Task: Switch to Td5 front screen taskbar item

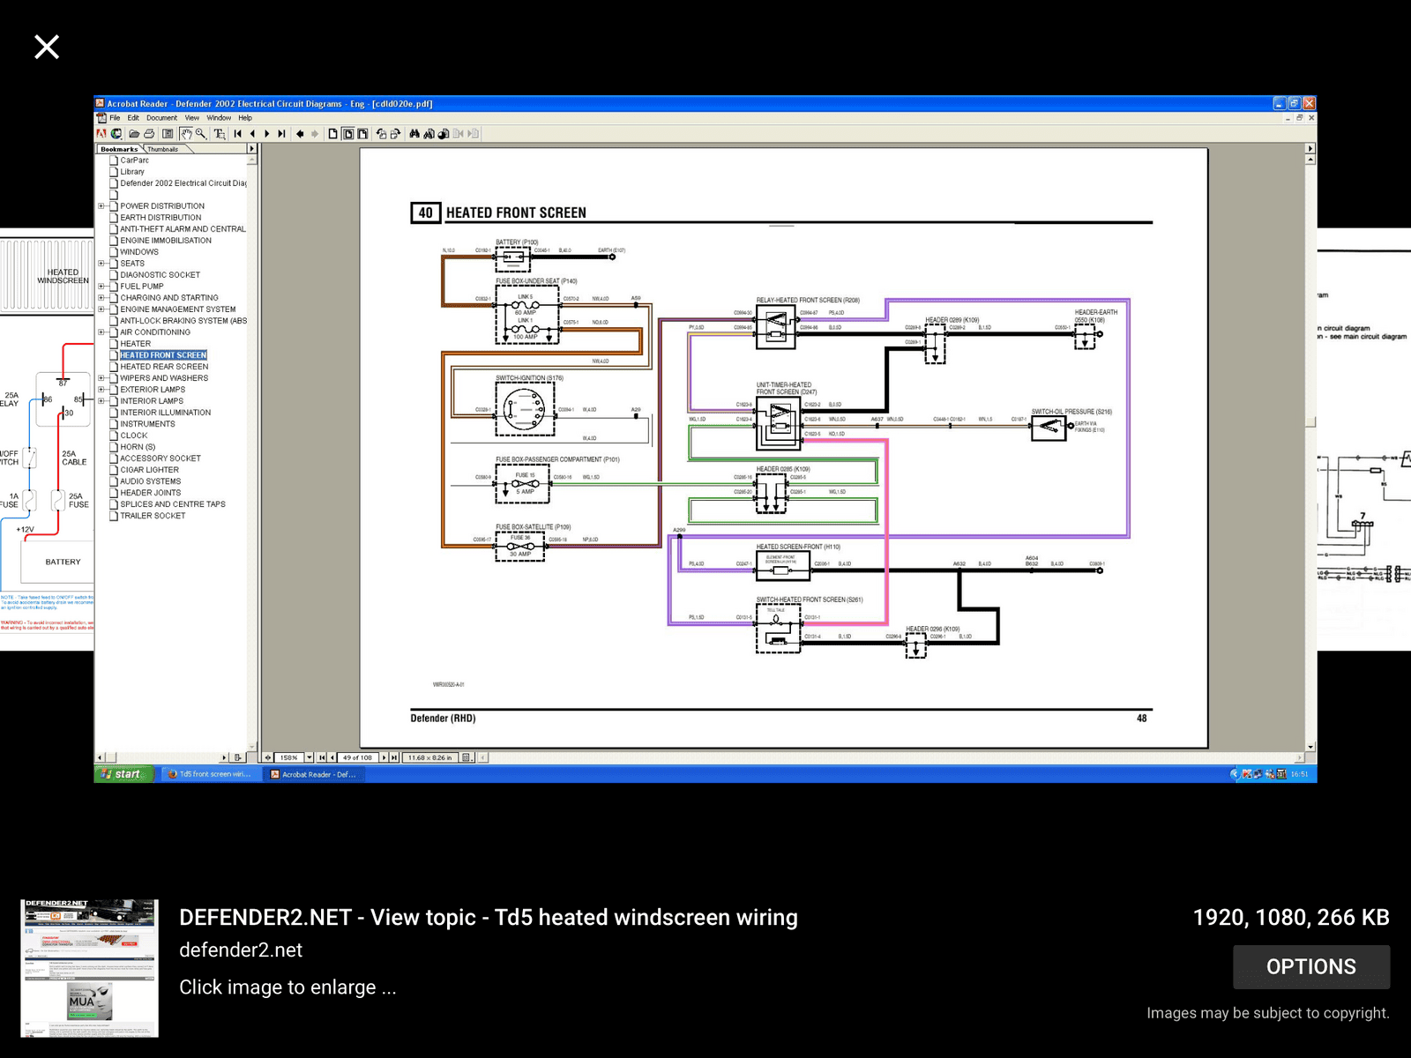Action: [210, 774]
